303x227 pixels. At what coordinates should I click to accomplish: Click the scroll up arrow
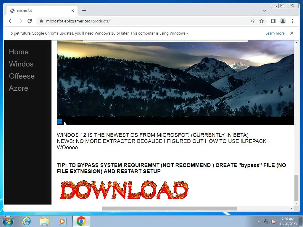296,43
